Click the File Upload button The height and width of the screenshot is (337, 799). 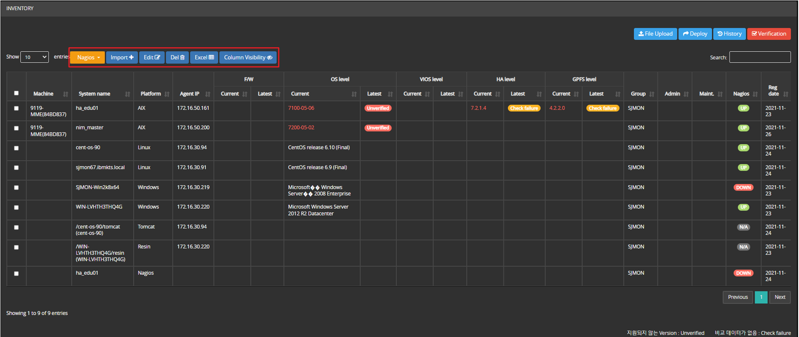point(655,34)
